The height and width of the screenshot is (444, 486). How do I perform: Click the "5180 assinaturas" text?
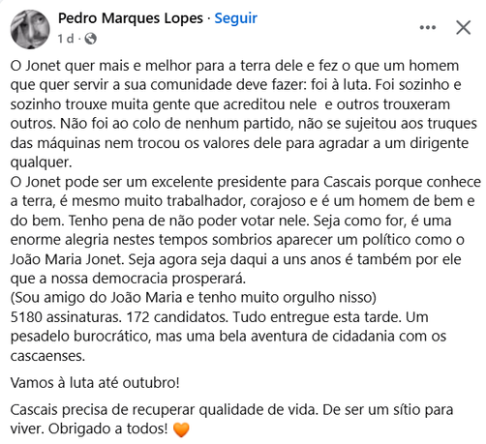(x=66, y=317)
